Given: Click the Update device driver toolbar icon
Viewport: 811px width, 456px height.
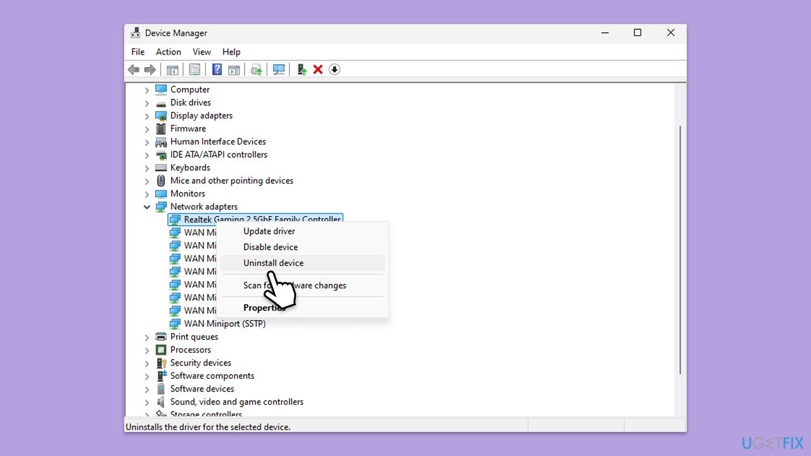Looking at the screenshot, I should pyautogui.click(x=302, y=70).
